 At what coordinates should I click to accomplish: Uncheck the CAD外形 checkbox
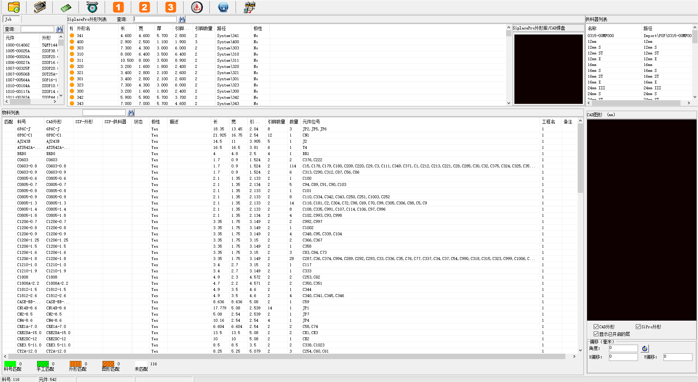[x=596, y=327]
